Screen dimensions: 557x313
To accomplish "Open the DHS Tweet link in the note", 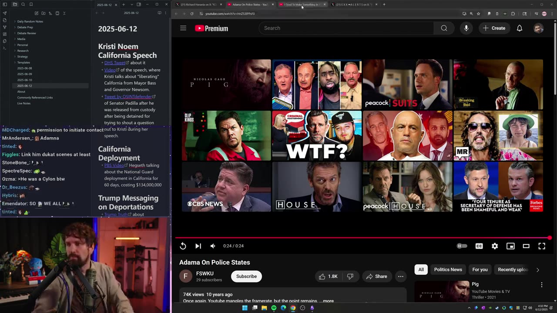I will pos(114,63).
